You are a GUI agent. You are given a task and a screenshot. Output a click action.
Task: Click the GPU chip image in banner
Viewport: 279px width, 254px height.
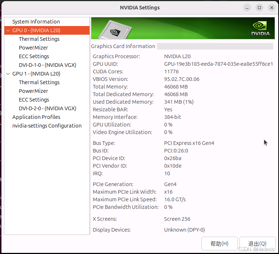coord(115,30)
